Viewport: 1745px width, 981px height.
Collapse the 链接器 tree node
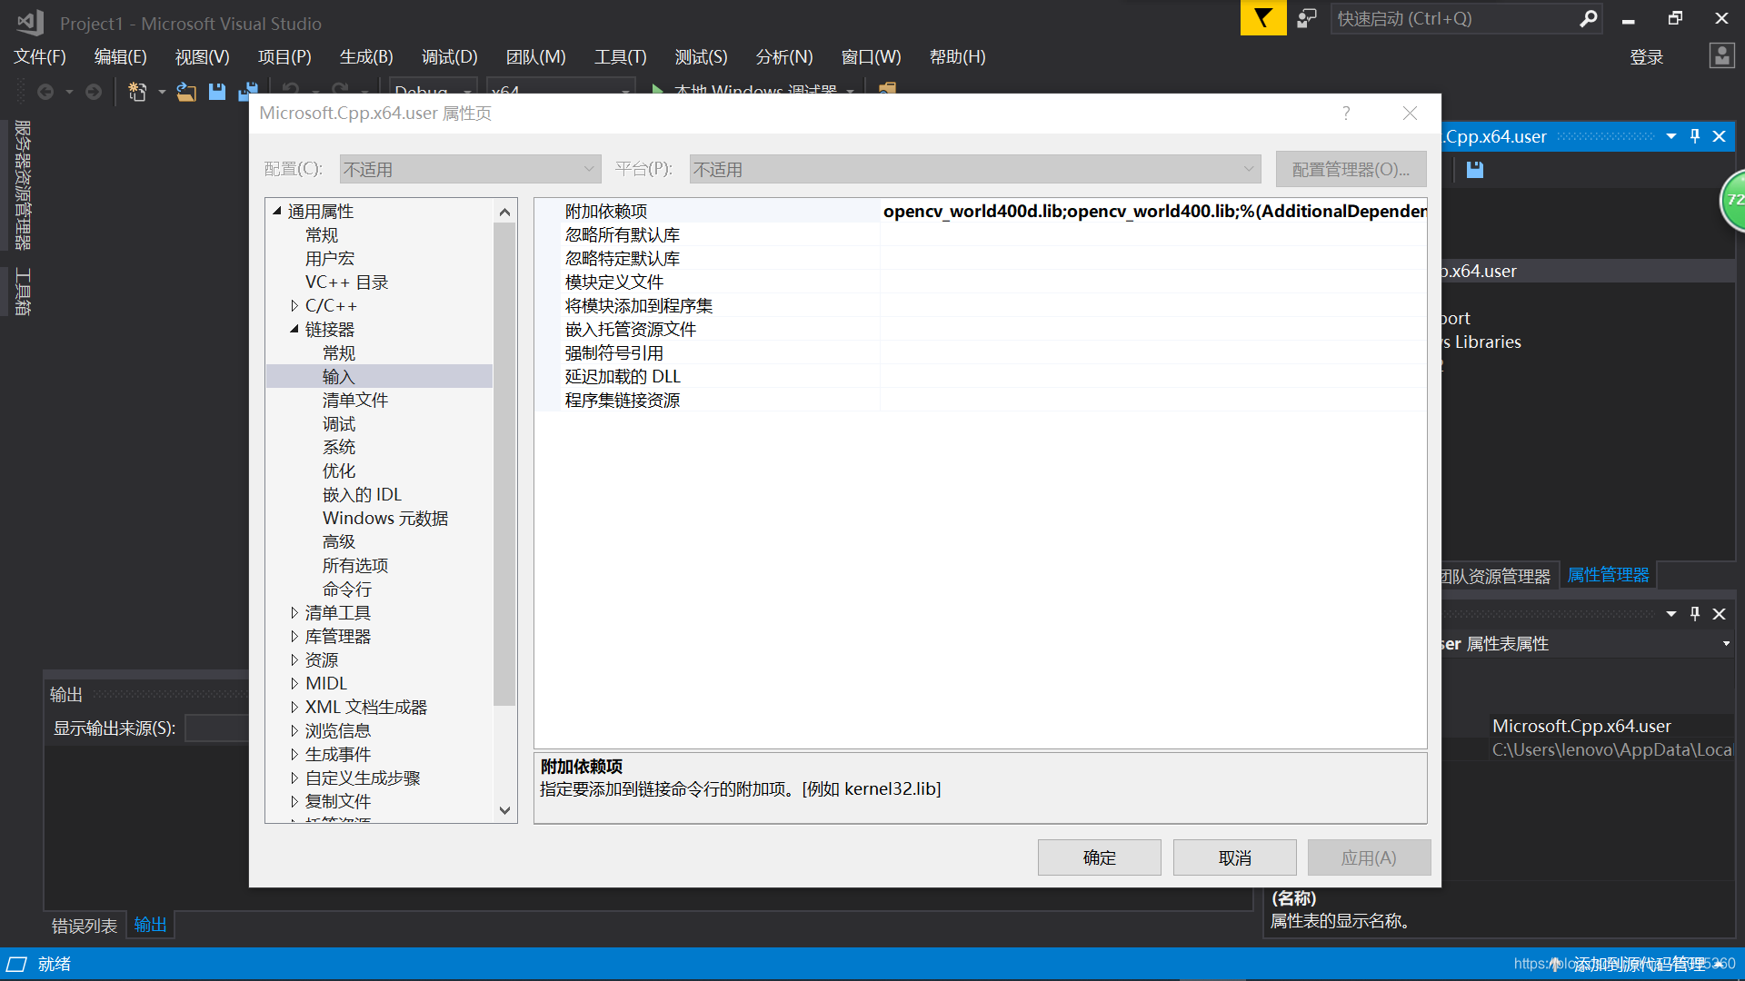click(294, 329)
